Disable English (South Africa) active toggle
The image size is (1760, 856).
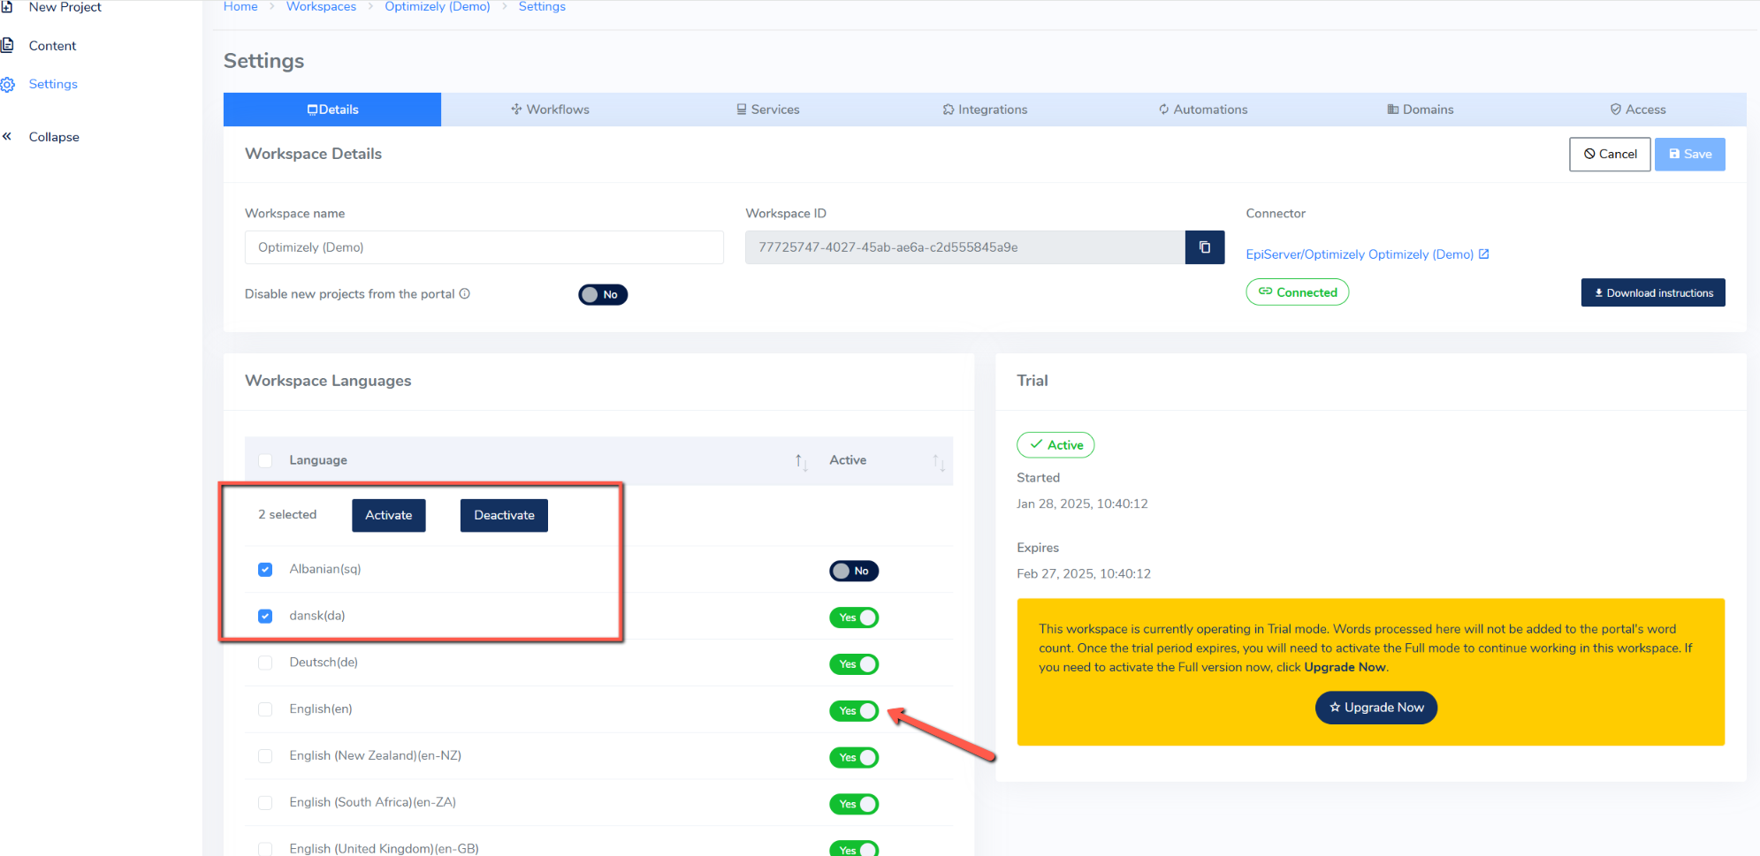coord(854,804)
